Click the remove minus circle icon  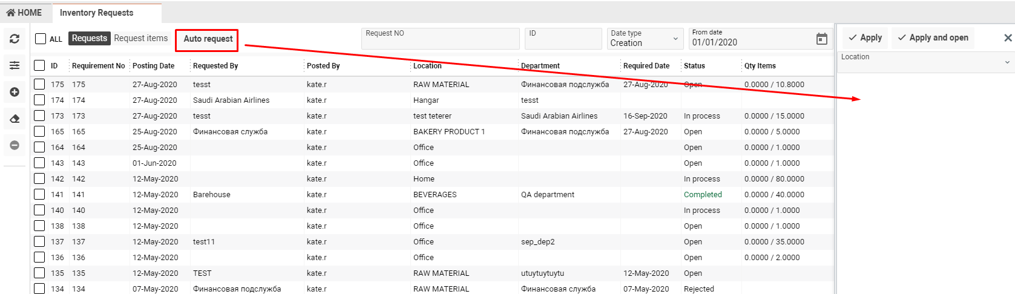(x=15, y=145)
